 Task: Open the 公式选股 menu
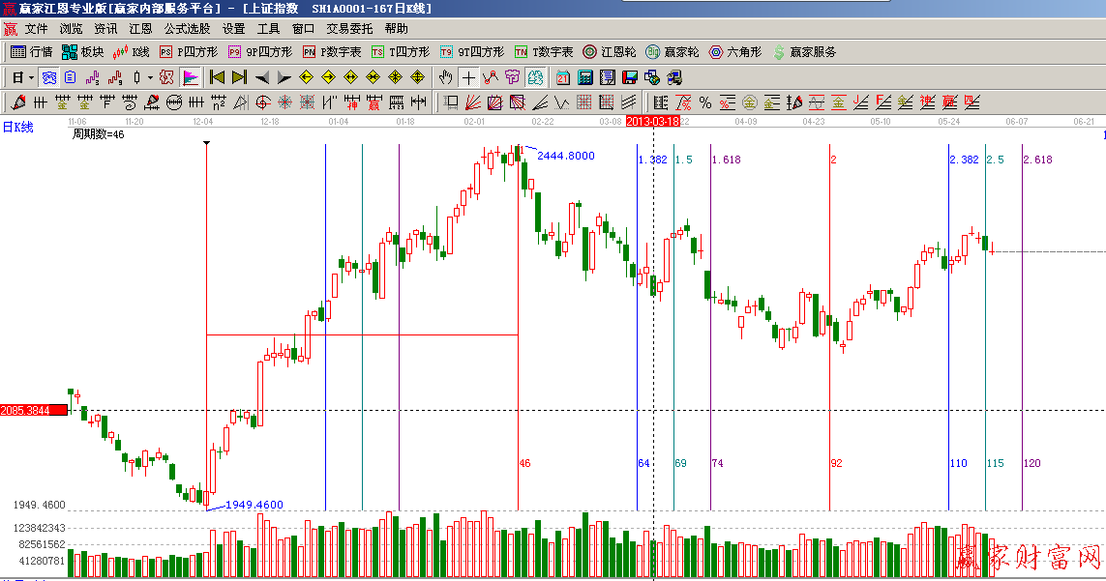(x=187, y=29)
